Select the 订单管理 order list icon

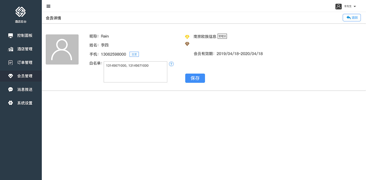(x=11, y=62)
